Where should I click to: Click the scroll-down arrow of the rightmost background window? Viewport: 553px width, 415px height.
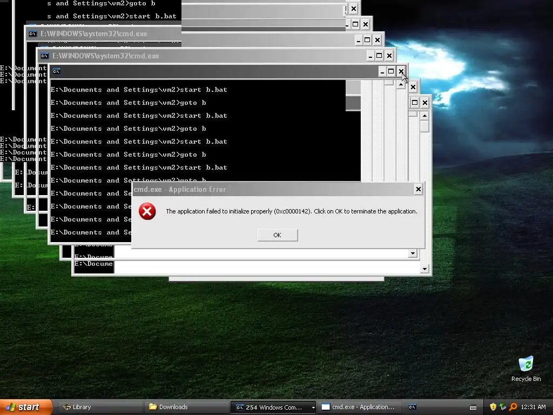point(424,269)
